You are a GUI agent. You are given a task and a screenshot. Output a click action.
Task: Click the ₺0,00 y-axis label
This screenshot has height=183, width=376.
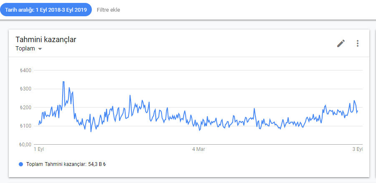click(25, 145)
